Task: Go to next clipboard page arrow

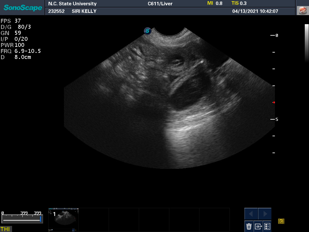Action: [x=265, y=214]
